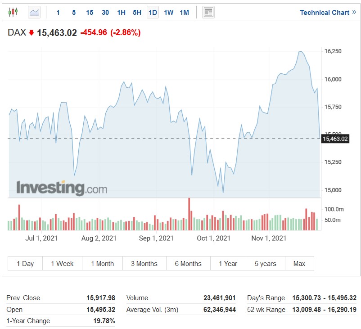The height and width of the screenshot is (329, 361).
Task: Switch to candlestick chart type
Action: (x=13, y=12)
